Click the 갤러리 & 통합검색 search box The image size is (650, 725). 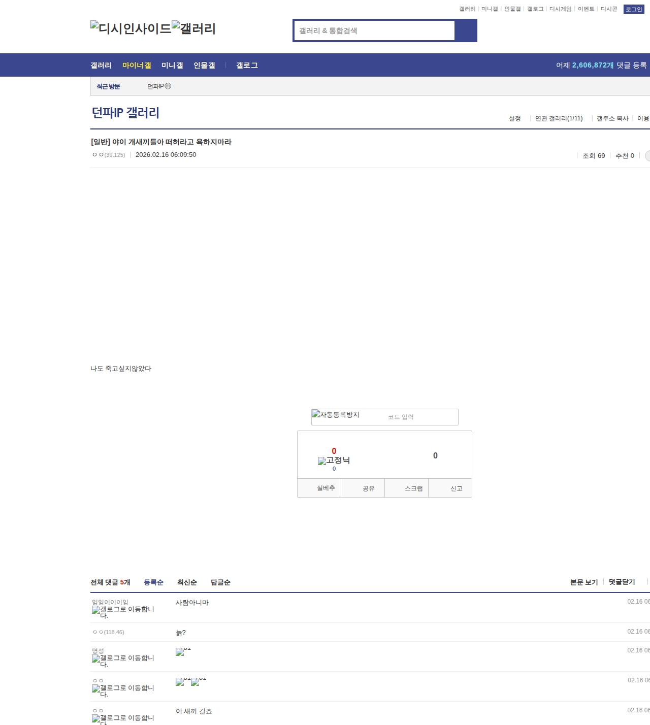(375, 30)
